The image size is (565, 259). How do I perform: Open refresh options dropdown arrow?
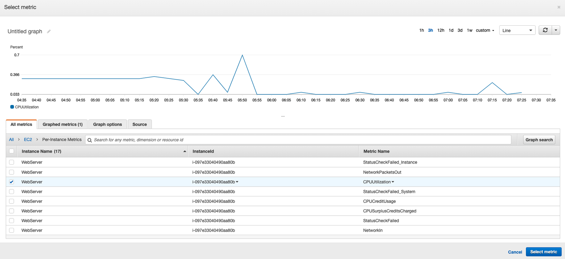[556, 30]
